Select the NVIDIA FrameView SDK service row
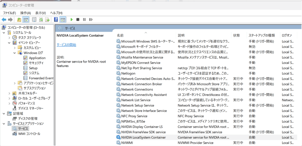Viewport: 302px width, 146px height. tap(143, 132)
